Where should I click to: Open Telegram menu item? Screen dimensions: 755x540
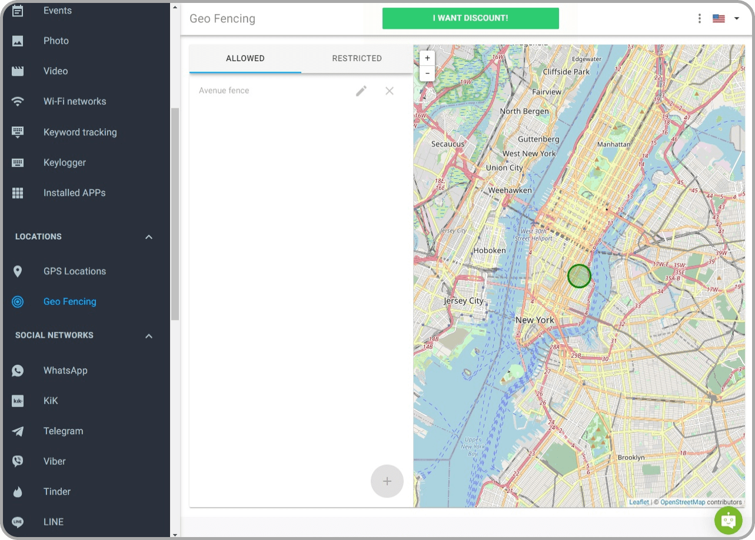(64, 431)
